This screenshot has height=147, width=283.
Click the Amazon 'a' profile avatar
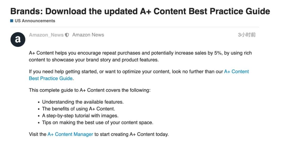[18, 39]
